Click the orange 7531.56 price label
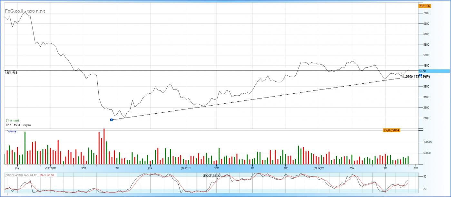The width and height of the screenshot is (451, 197). click(x=424, y=6)
